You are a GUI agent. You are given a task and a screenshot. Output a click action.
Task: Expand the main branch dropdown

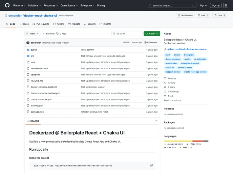(33, 33)
